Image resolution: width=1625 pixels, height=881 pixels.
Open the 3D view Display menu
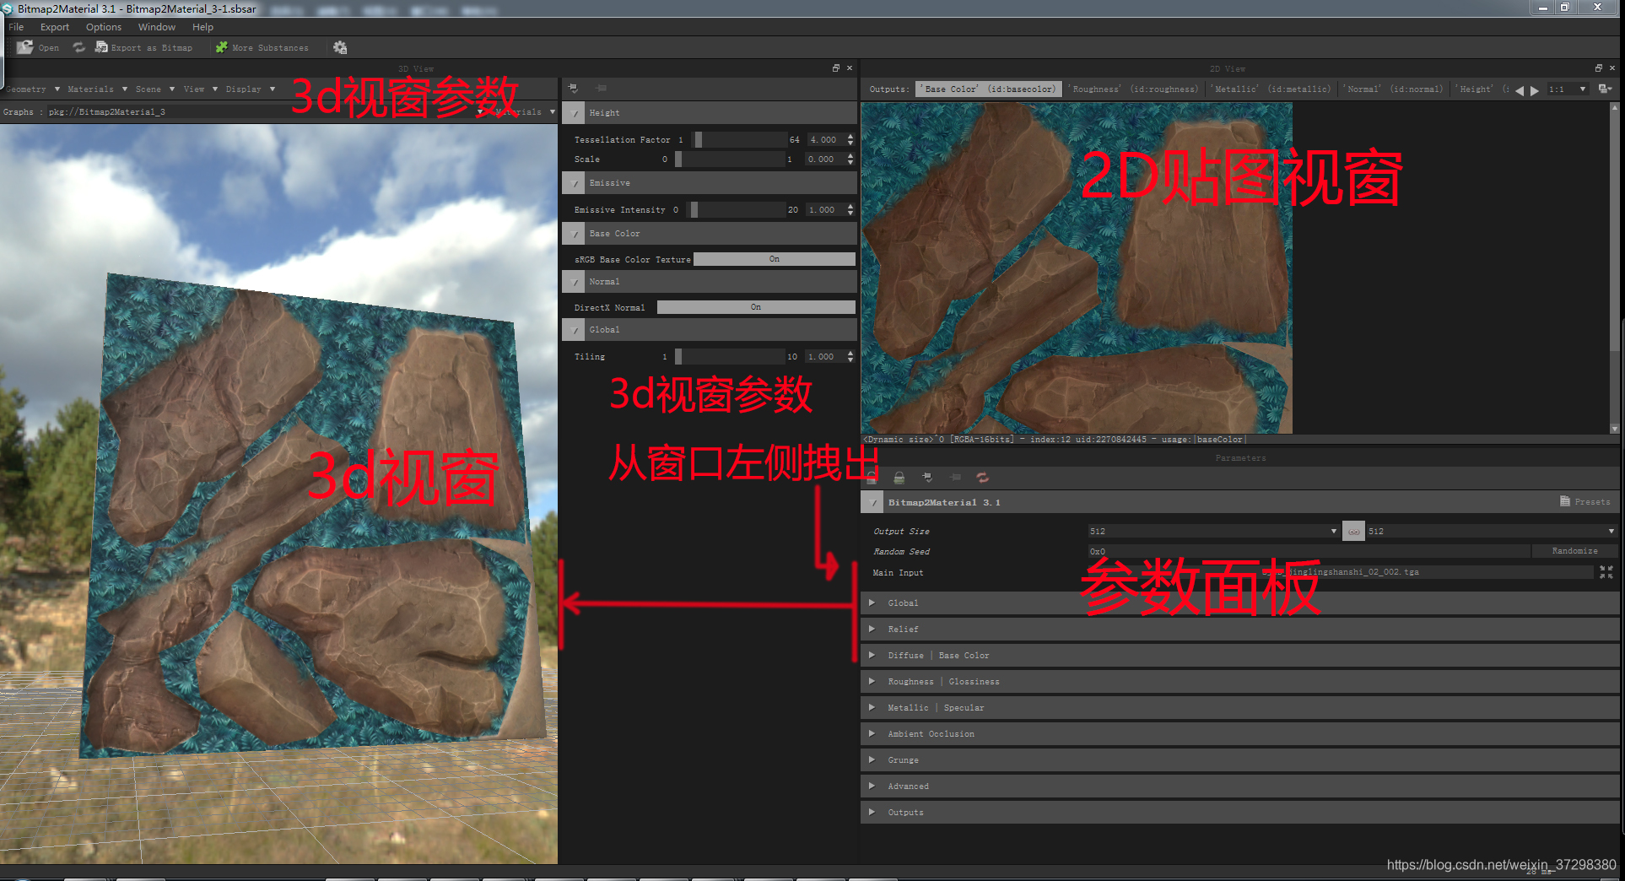click(250, 89)
